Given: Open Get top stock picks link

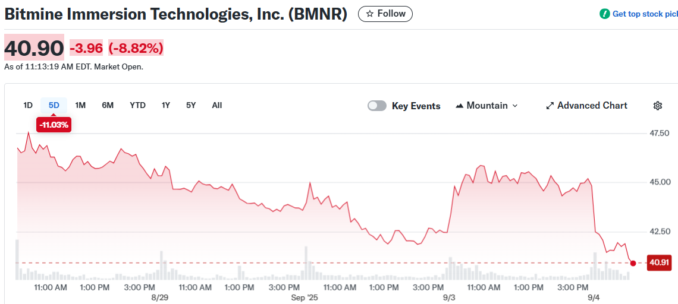Looking at the screenshot, I should (x=645, y=14).
